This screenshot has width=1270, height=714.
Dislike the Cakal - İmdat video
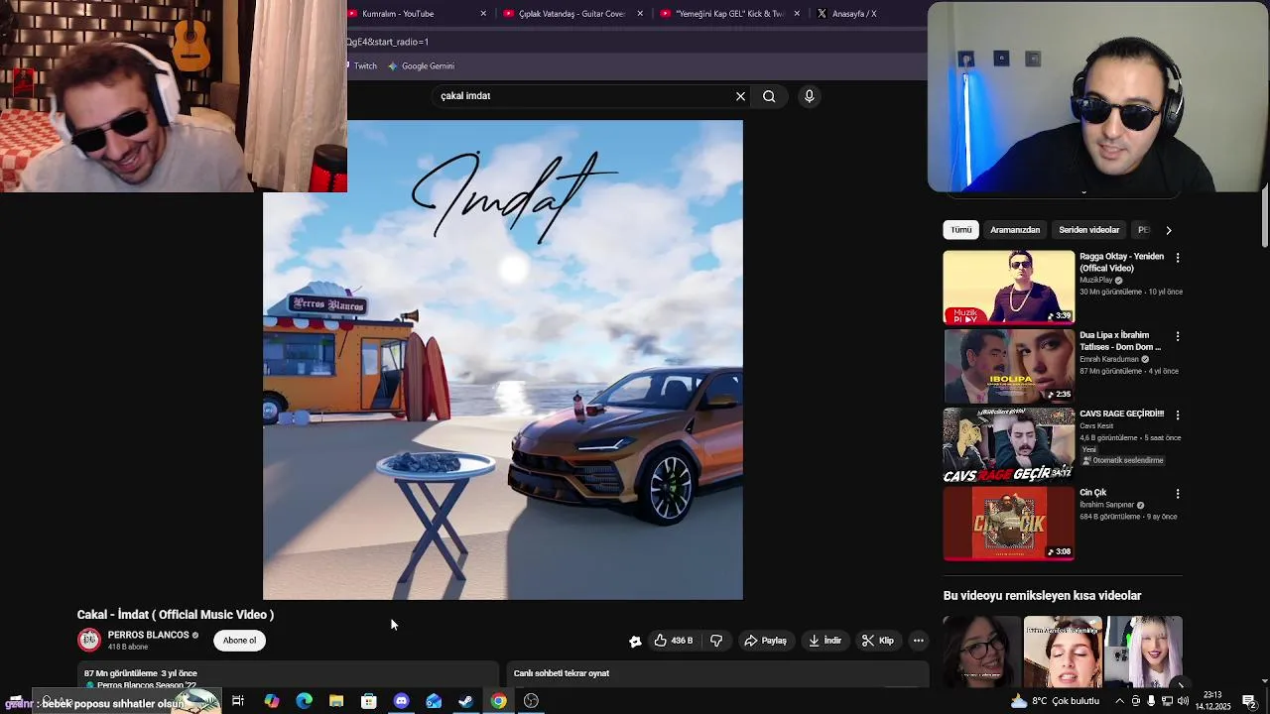tap(716, 641)
